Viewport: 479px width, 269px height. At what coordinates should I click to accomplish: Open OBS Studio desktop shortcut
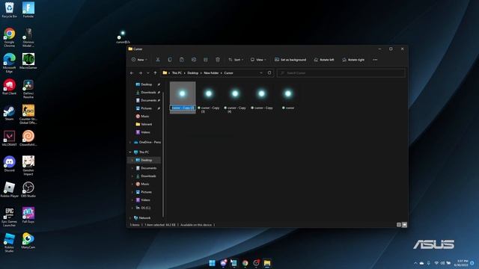pos(28,190)
